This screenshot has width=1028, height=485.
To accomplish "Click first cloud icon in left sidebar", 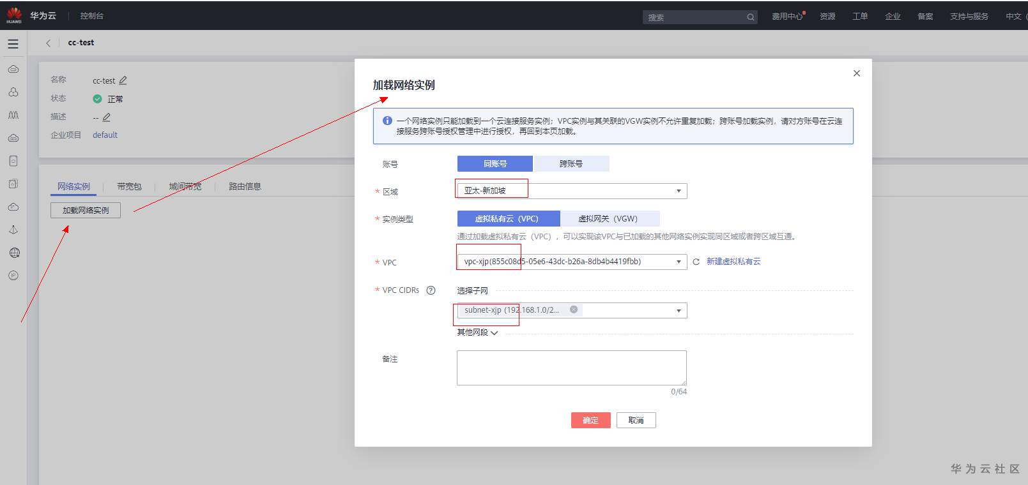I will pos(13,69).
